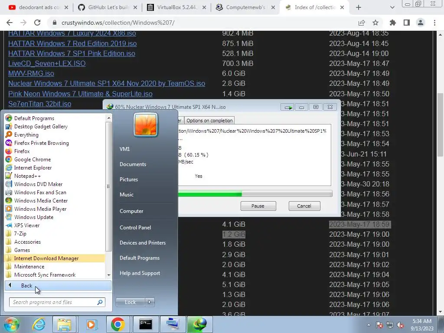Launch Everything search tool
Screen dimensions: 444x333
(55, 135)
